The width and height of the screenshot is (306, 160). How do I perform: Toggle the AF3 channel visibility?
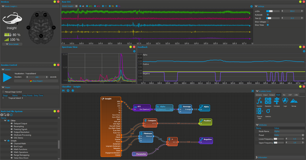tap(87, 6)
